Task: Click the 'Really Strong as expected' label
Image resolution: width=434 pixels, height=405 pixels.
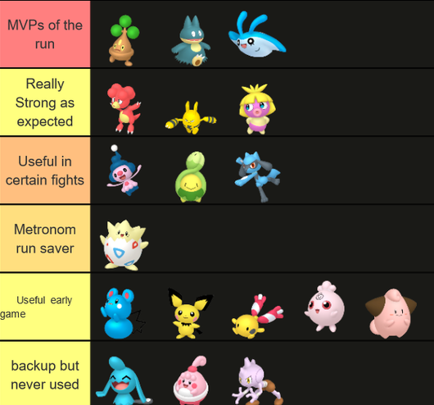Action: point(45,102)
